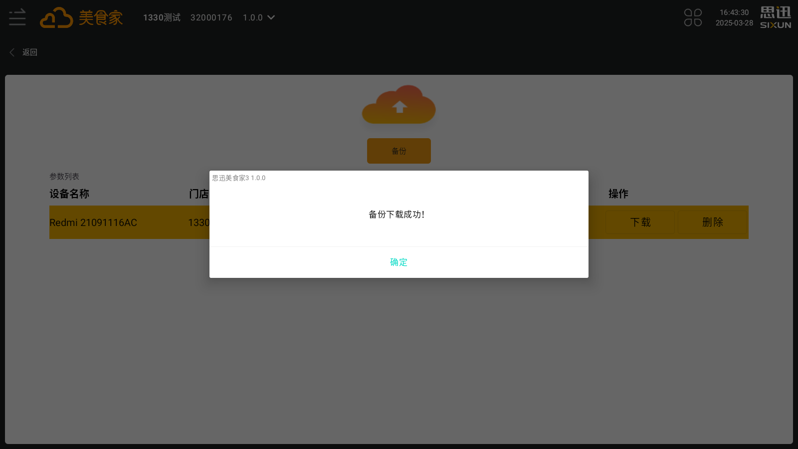Open the four-leaf apps grid icon

coord(693,17)
